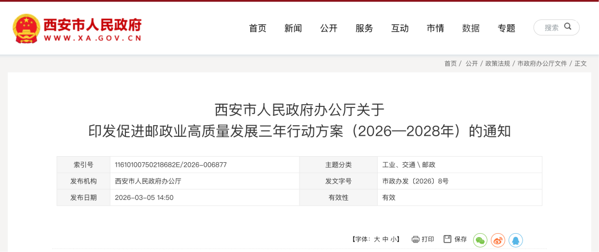Screen dimensions: 599x252
Task: Click the 搜索 search input field
Action: click(551, 28)
